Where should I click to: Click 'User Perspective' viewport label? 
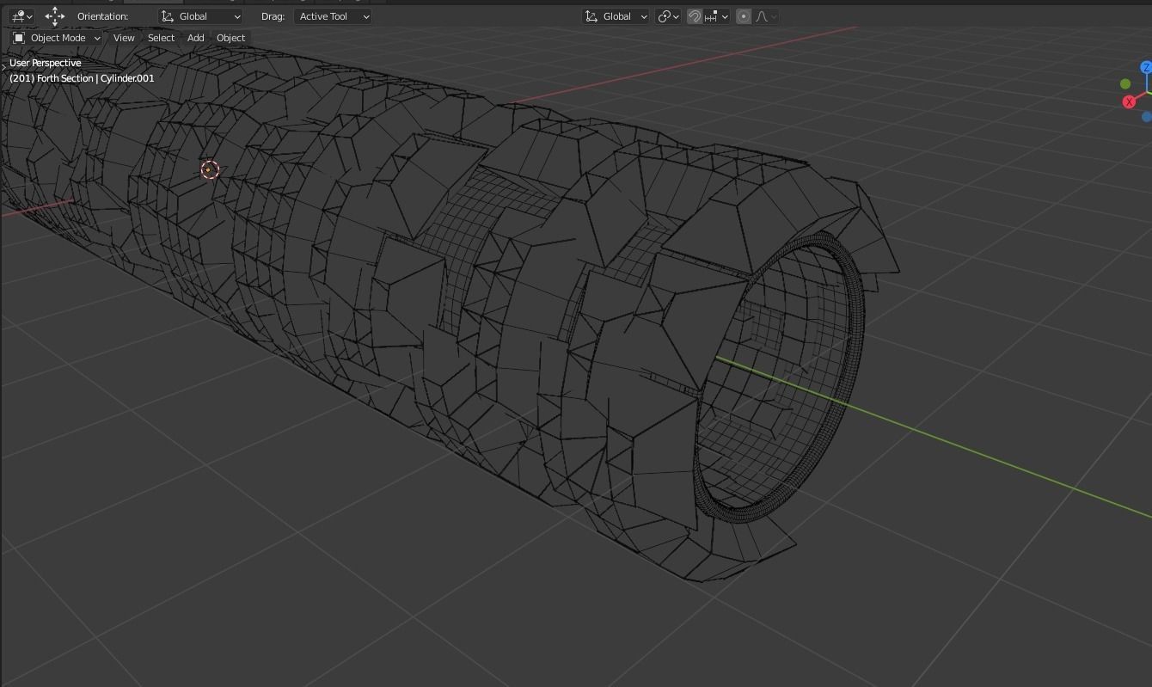coord(46,63)
